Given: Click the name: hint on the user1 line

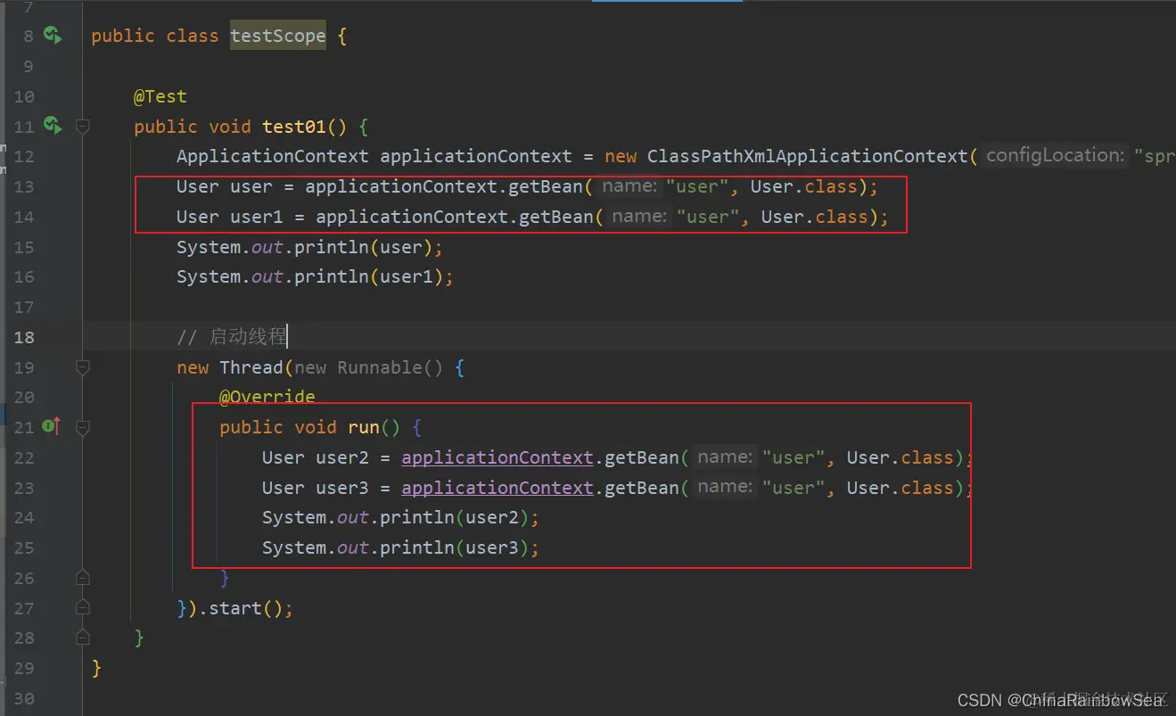Looking at the screenshot, I should tap(641, 216).
